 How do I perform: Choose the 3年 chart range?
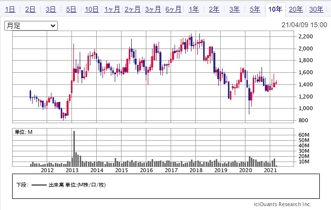click(x=235, y=9)
